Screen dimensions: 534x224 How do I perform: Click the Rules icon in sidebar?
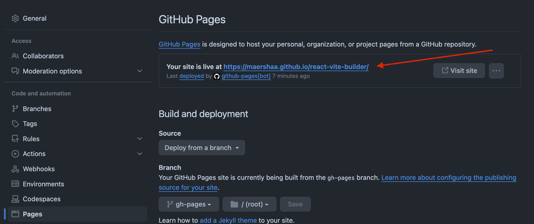pyautogui.click(x=15, y=139)
